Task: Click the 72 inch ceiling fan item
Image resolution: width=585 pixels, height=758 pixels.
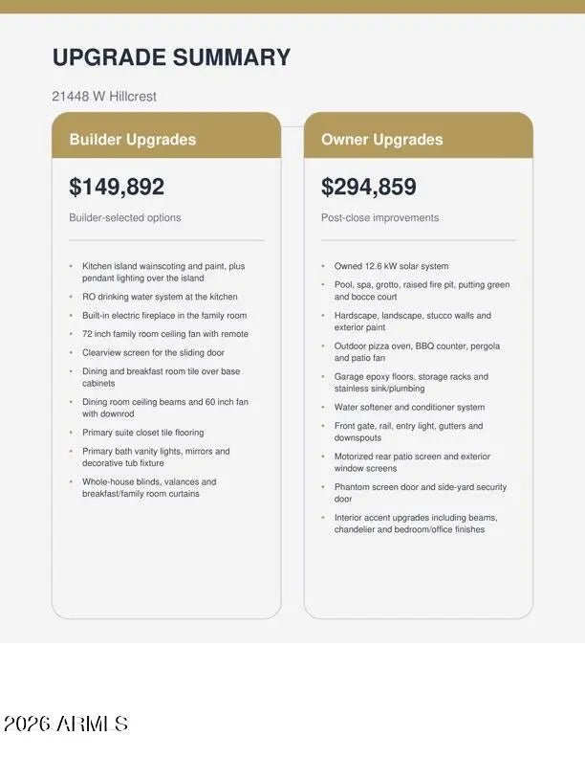Action: tap(164, 334)
